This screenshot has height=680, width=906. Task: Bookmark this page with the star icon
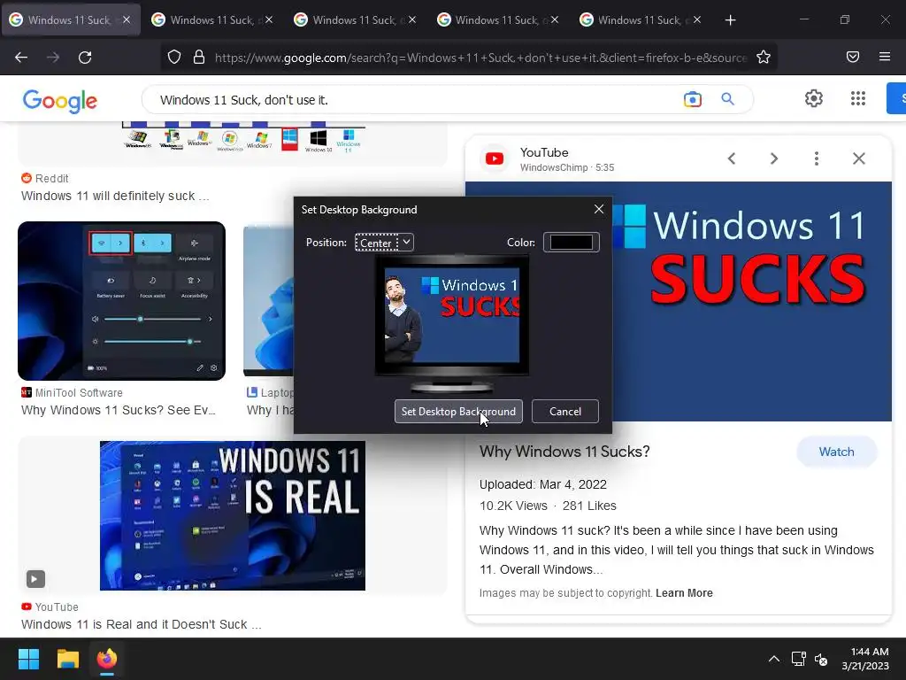(x=764, y=58)
